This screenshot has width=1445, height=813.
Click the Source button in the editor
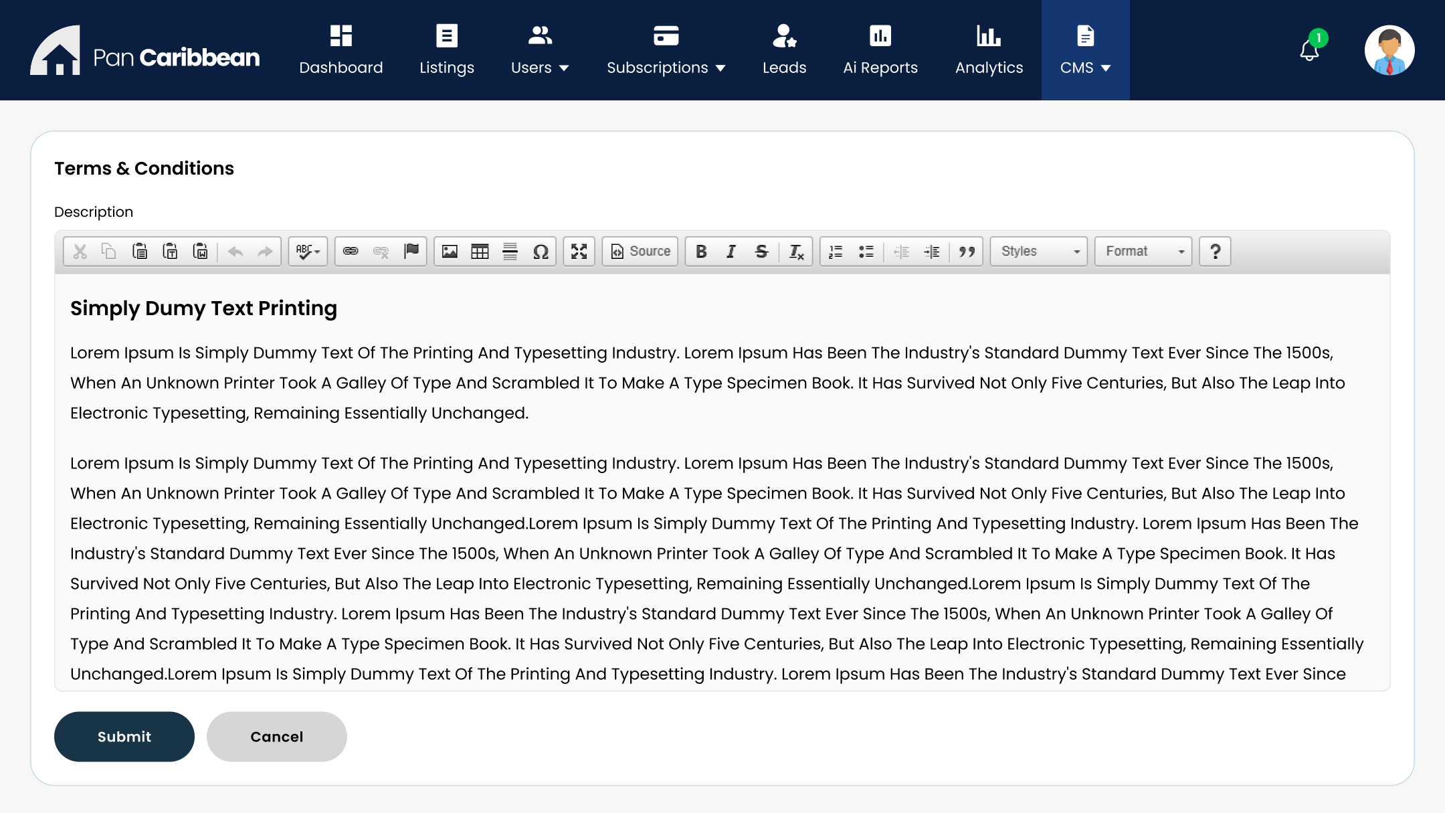coord(640,252)
